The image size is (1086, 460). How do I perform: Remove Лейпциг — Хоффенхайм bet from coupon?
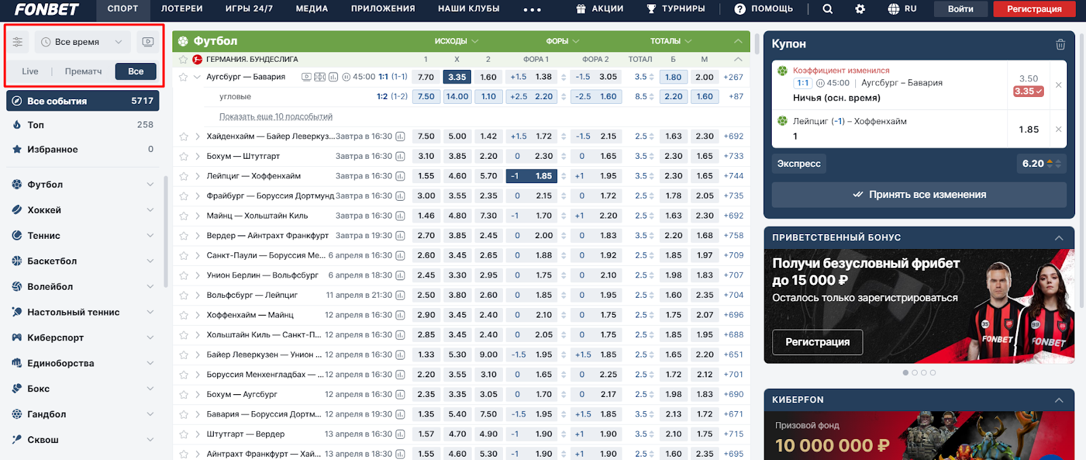[x=1058, y=129]
